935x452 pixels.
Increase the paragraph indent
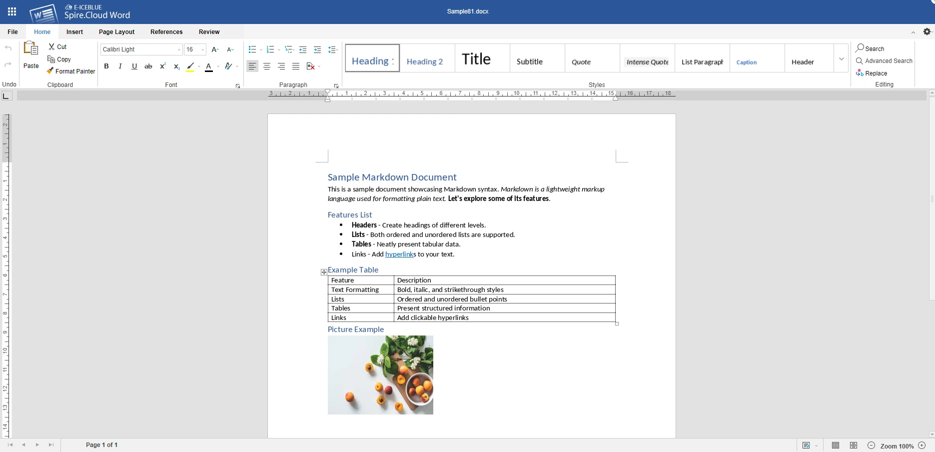point(317,49)
